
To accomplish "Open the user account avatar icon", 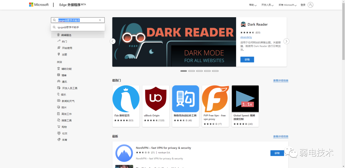I will (310, 5).
